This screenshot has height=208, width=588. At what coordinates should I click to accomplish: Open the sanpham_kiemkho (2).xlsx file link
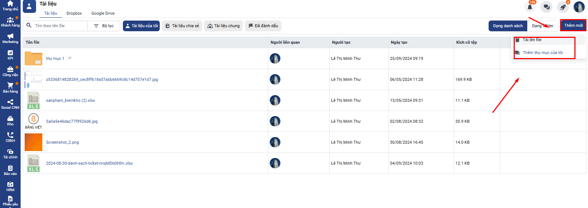pyautogui.click(x=70, y=100)
